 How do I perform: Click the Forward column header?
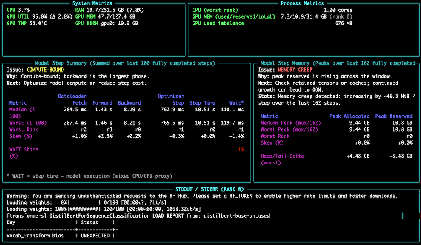coord(102,103)
